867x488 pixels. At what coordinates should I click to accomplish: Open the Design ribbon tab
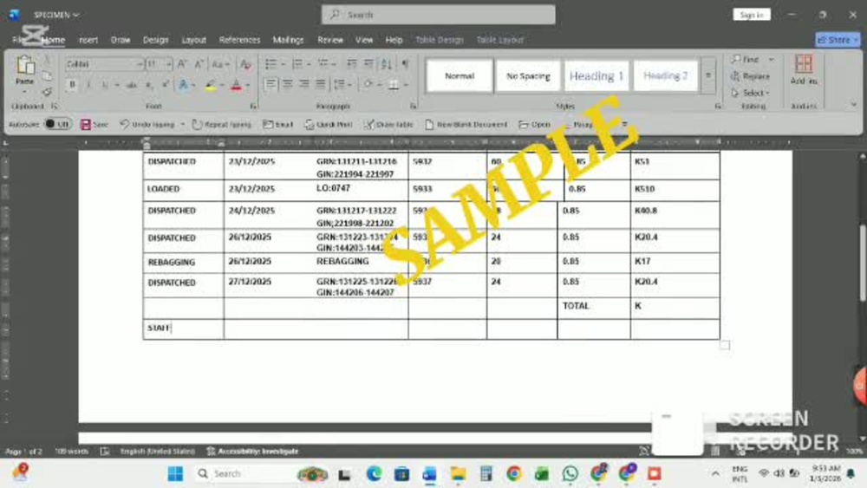coord(155,40)
